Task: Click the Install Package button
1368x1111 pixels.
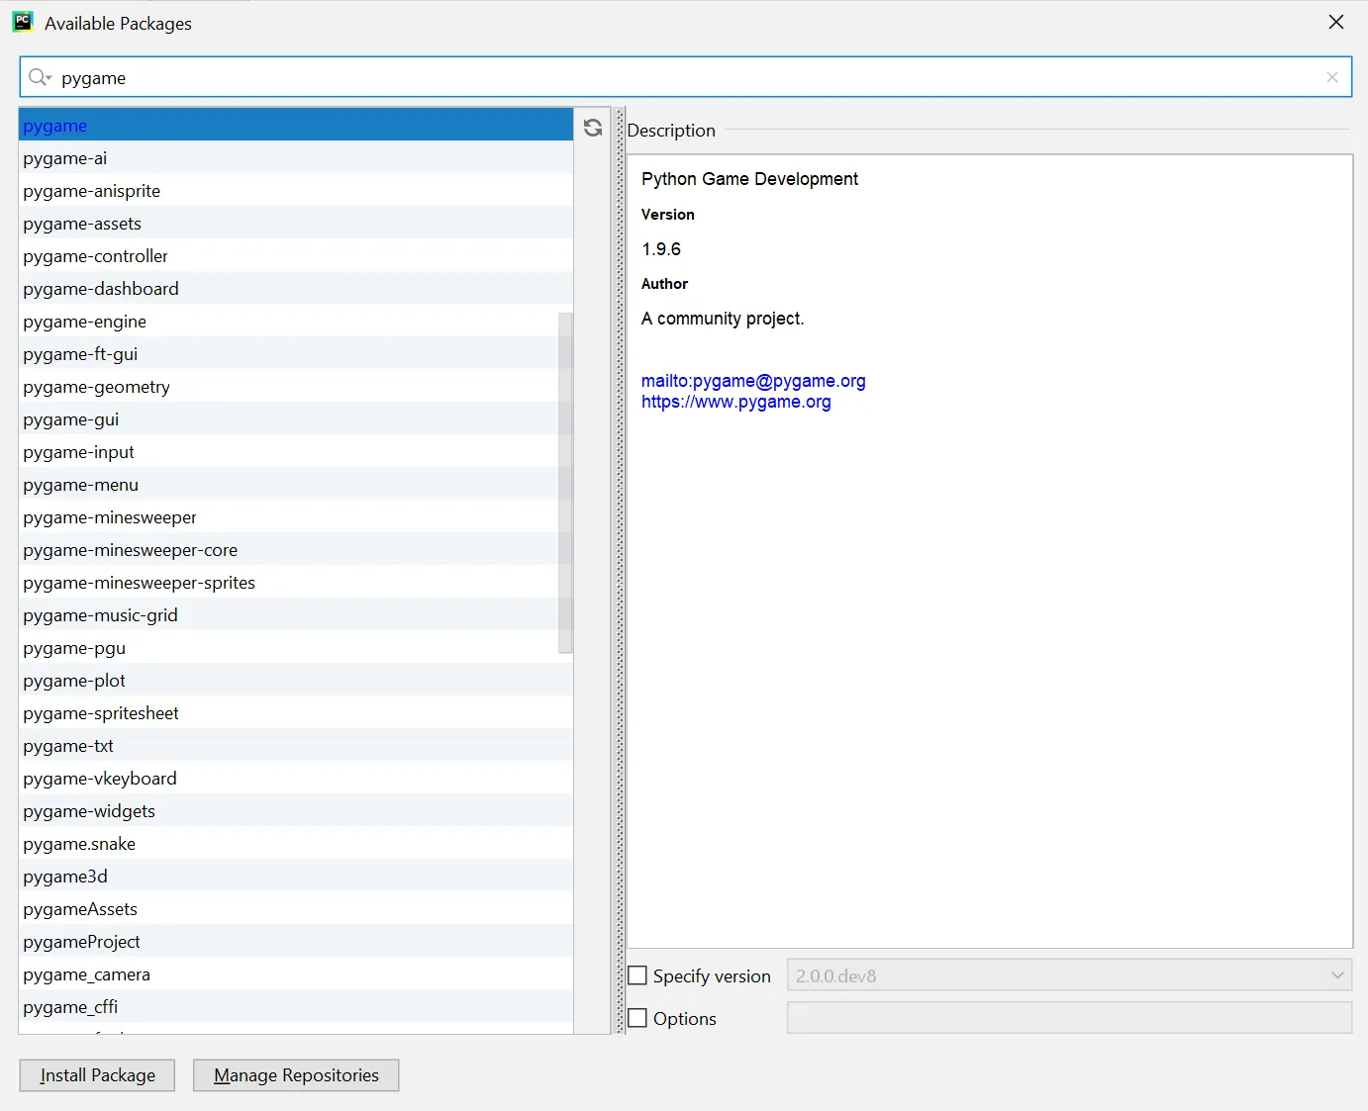Action: pyautogui.click(x=97, y=1075)
